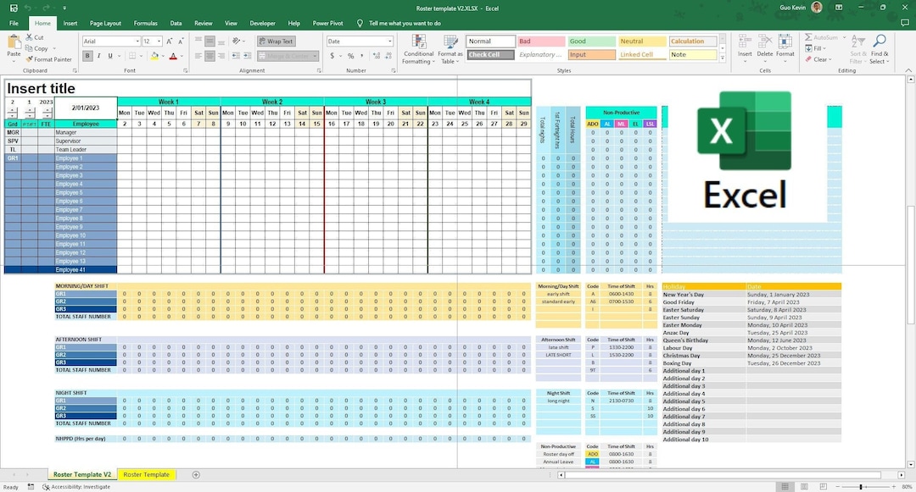Screen dimensions: 916x492
Task: Toggle Align Left
Action: (x=198, y=56)
